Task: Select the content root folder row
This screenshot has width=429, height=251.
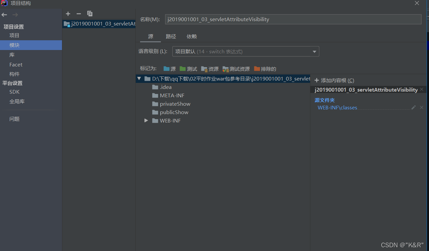Action: coord(223,79)
